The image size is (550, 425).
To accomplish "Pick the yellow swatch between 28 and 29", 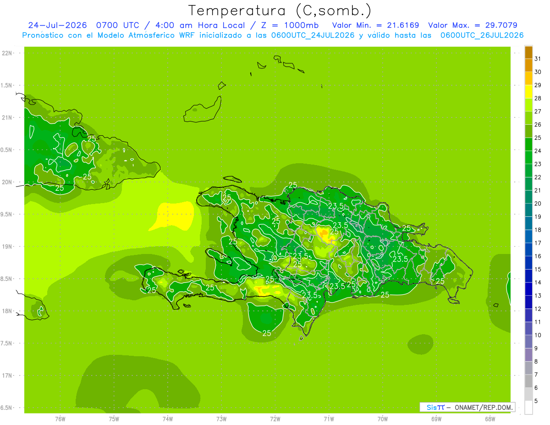I will (528, 92).
